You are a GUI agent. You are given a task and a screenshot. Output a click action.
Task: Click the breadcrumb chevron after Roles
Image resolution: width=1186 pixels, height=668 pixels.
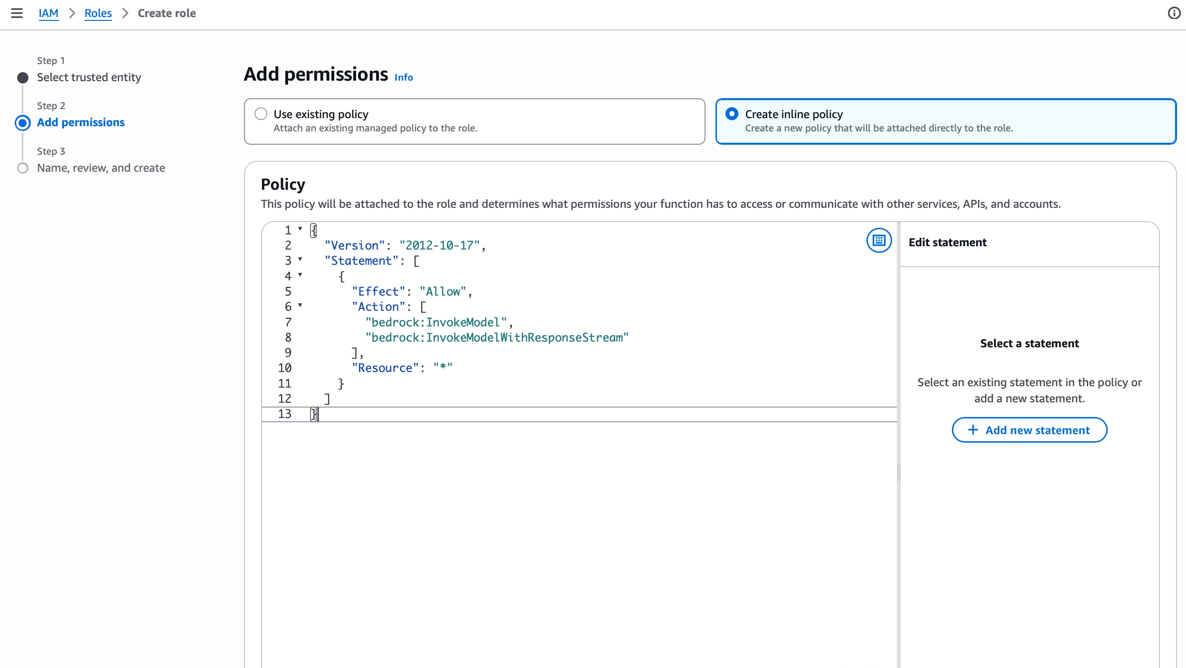click(x=125, y=13)
